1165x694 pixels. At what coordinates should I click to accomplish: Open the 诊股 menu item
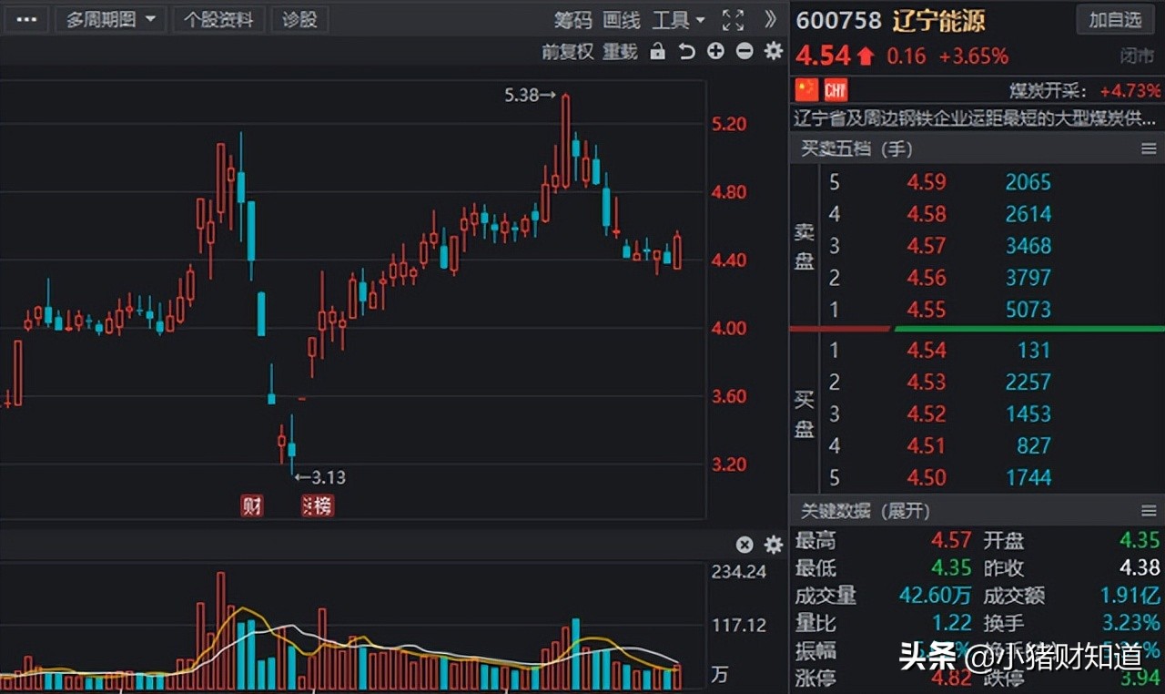pyautogui.click(x=299, y=19)
